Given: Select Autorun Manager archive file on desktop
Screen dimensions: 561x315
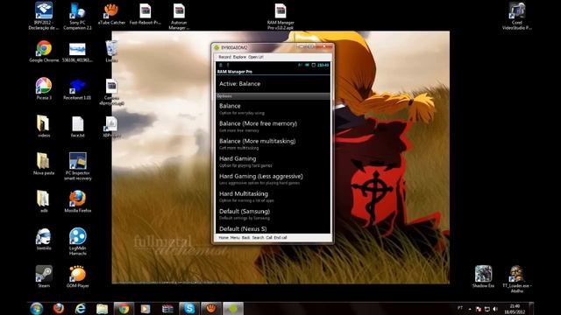Looking at the screenshot, I should [x=179, y=16].
